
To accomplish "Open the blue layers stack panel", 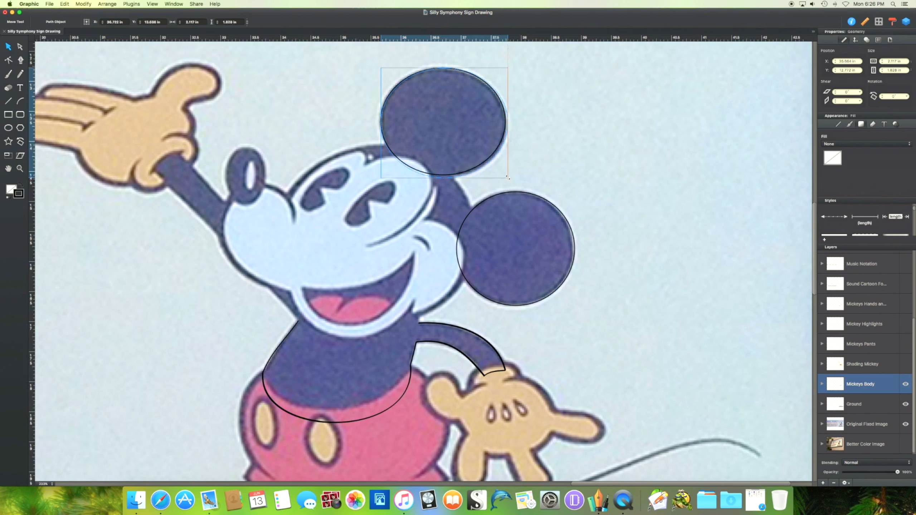I will tap(906, 22).
